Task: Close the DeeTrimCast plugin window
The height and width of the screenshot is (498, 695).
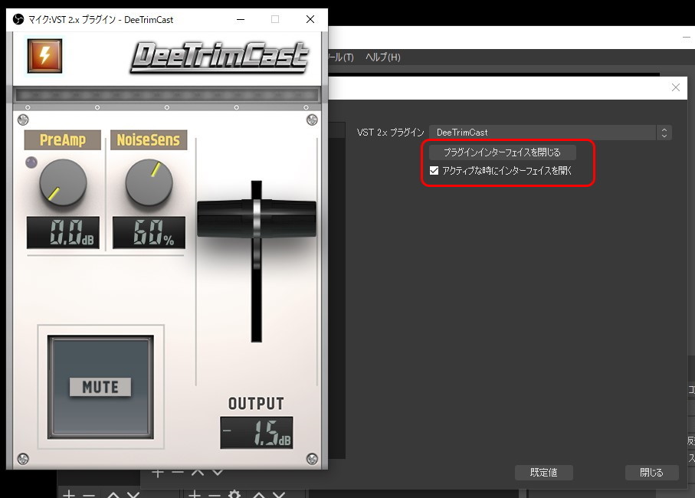Action: point(310,19)
